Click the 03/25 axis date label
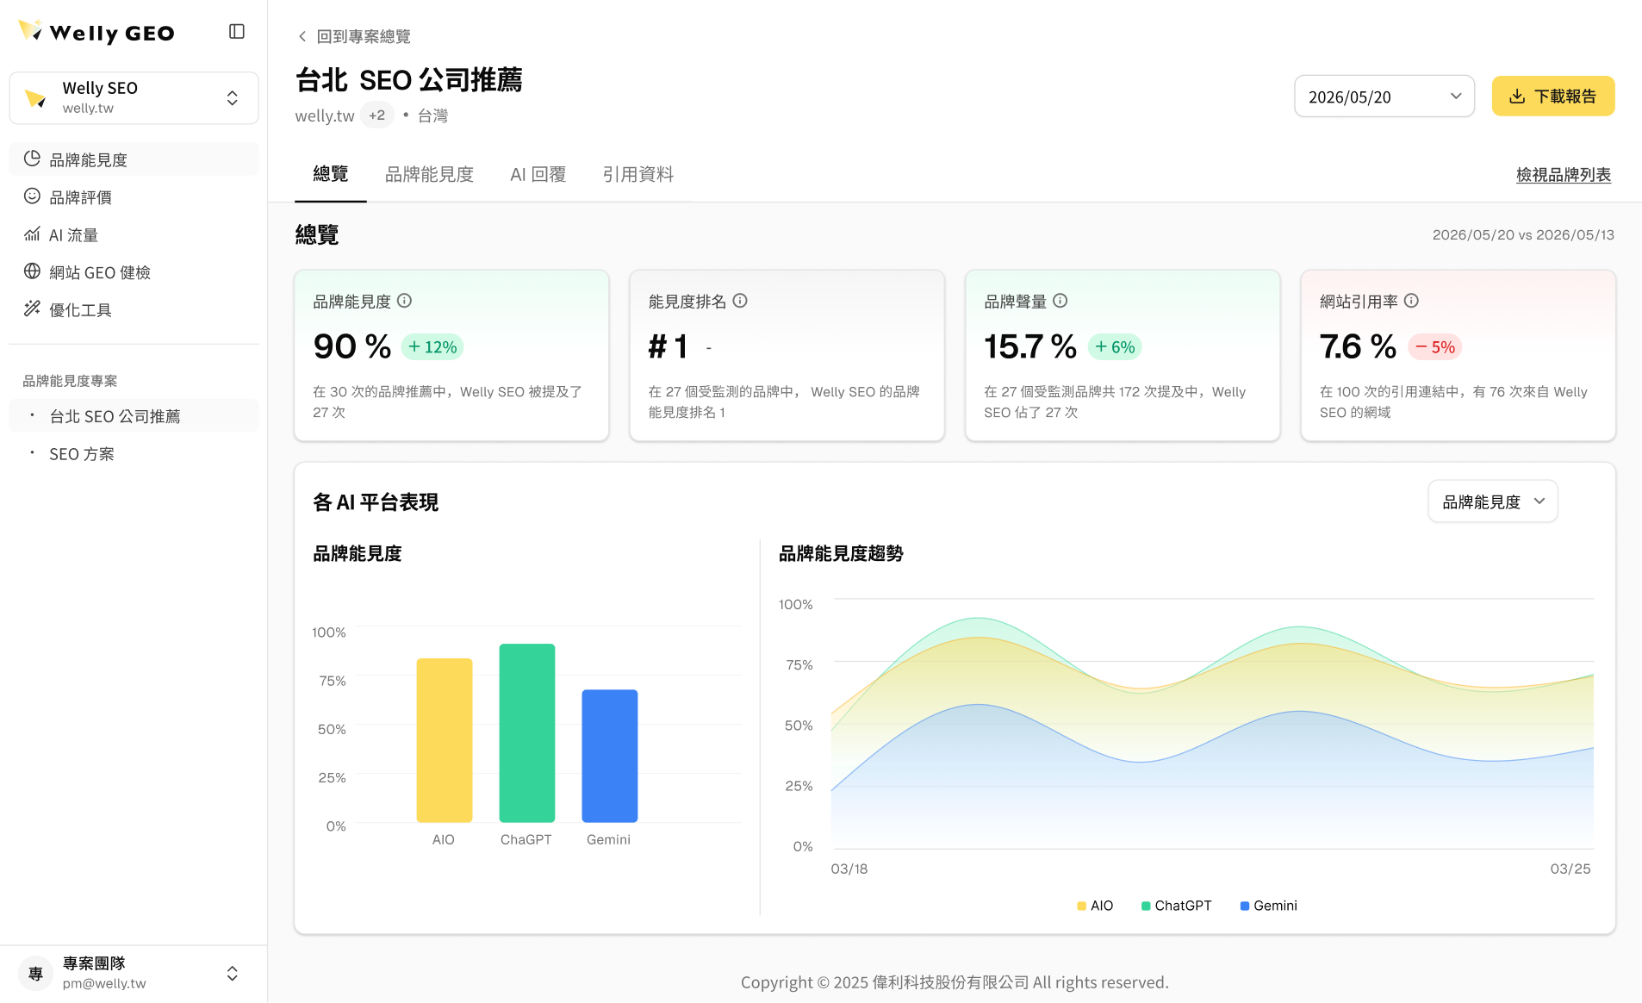Image resolution: width=1642 pixels, height=1003 pixels. pos(1570,869)
